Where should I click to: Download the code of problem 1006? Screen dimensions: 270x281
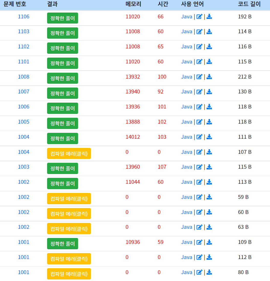(209, 107)
